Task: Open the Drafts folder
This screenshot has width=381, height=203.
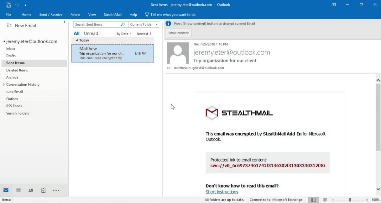Action: 11,56
